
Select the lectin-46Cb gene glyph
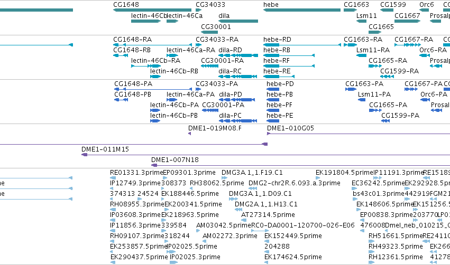146,21
